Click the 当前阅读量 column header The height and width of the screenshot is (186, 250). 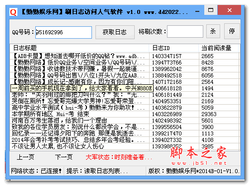[x=219, y=48]
